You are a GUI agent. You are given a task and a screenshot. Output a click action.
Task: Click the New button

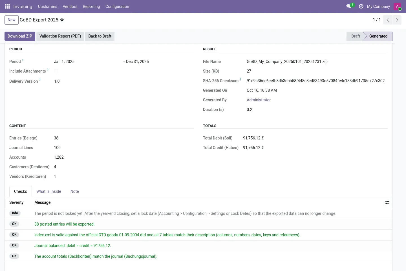(12, 20)
